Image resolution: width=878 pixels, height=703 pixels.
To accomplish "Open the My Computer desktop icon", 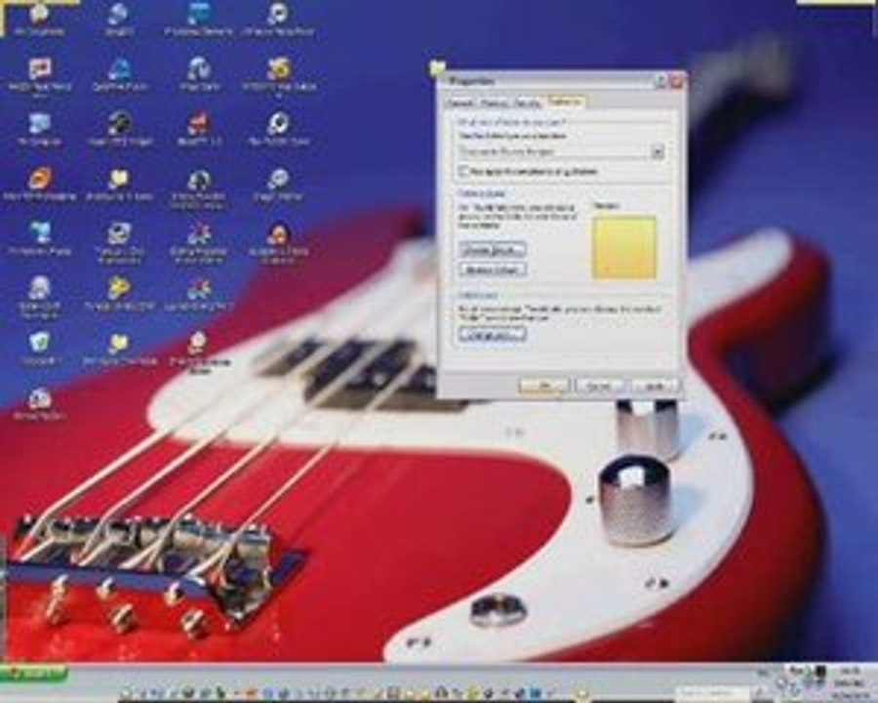I will tap(39, 128).
